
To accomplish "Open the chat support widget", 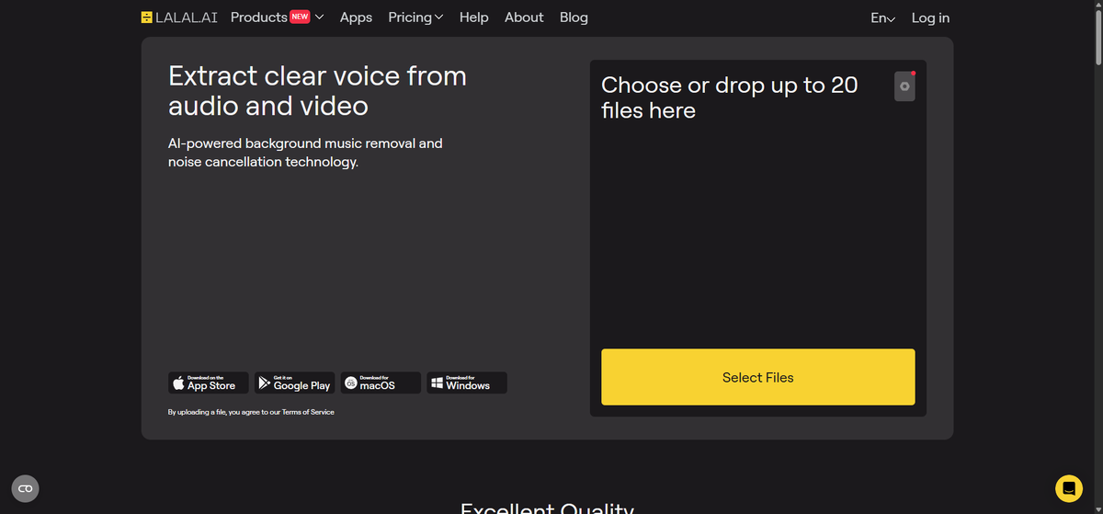I will click(x=1068, y=487).
